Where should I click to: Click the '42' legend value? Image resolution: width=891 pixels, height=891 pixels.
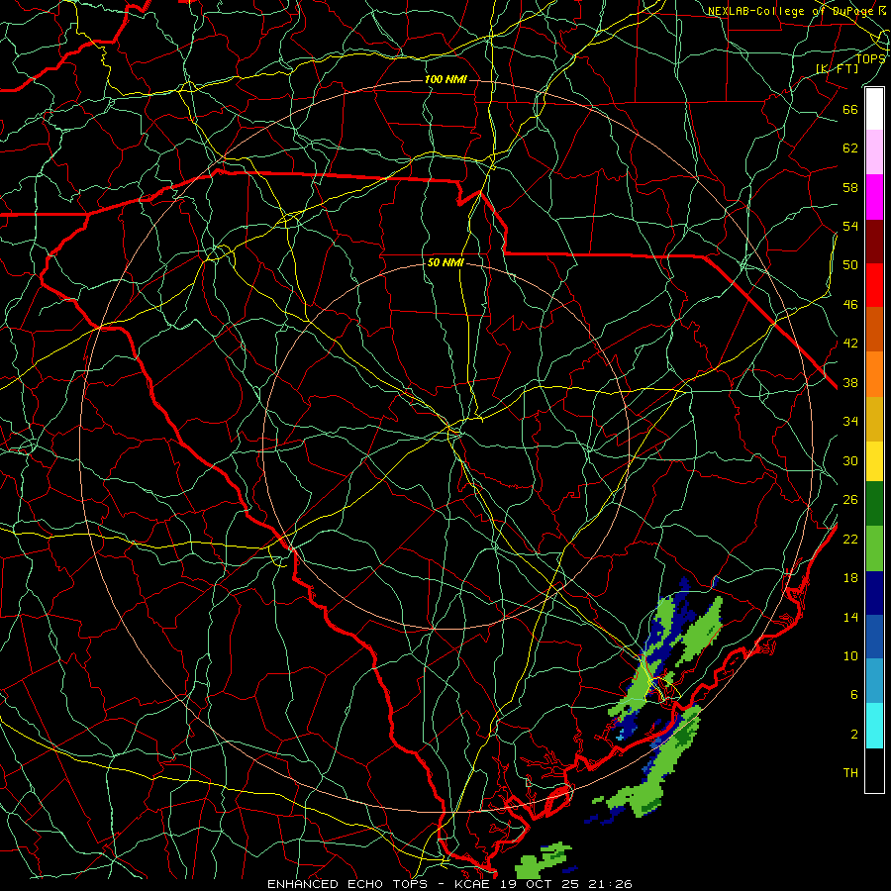tap(850, 343)
